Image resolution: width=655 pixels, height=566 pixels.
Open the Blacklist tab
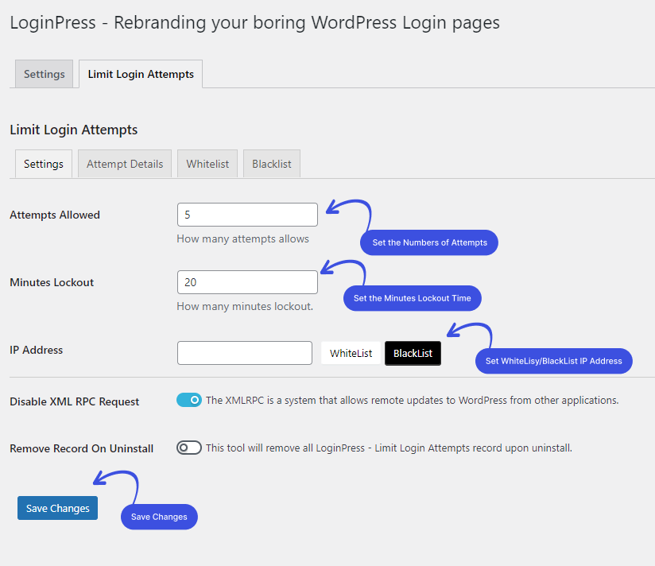click(x=272, y=164)
